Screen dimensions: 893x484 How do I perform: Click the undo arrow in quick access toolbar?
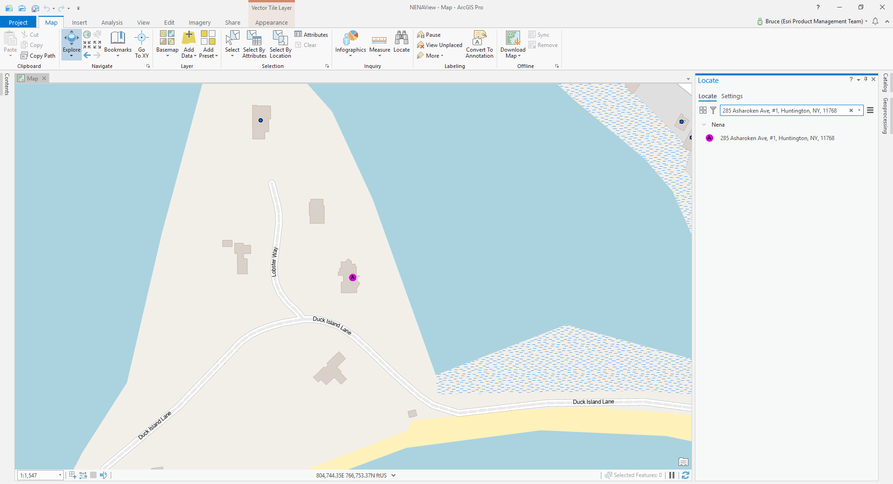tap(47, 8)
